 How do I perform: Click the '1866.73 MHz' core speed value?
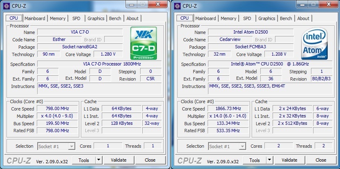[x=228, y=108]
